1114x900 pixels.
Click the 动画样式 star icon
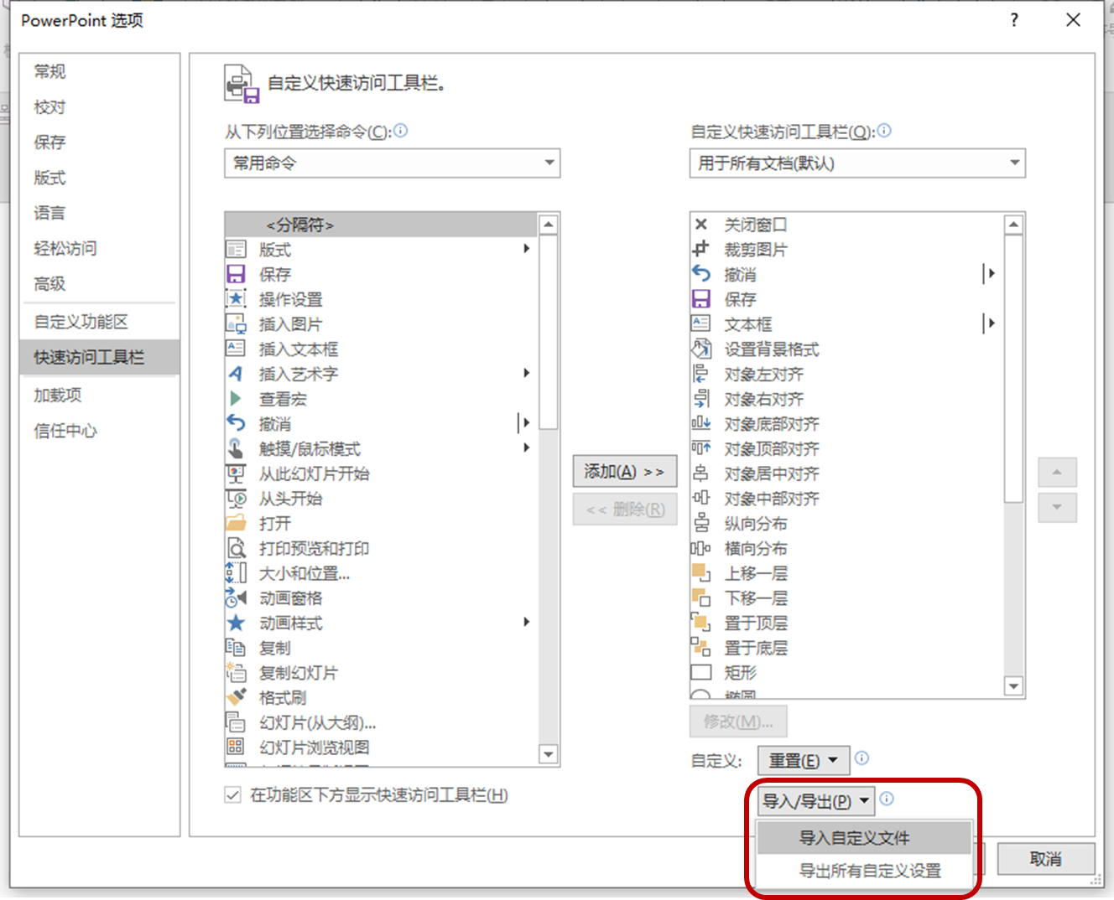tap(236, 623)
